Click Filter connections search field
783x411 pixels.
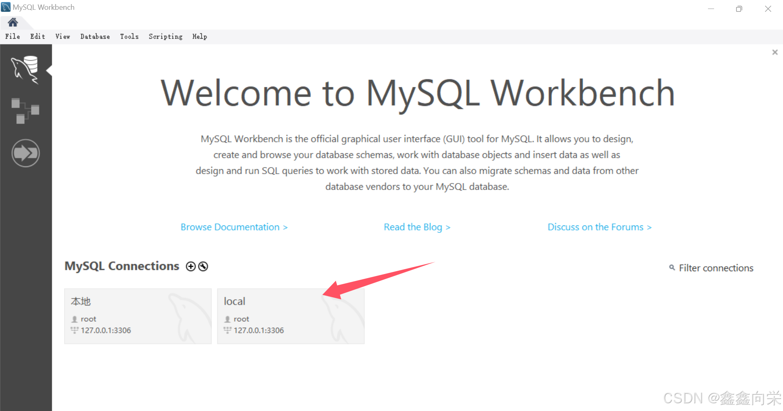coord(716,268)
